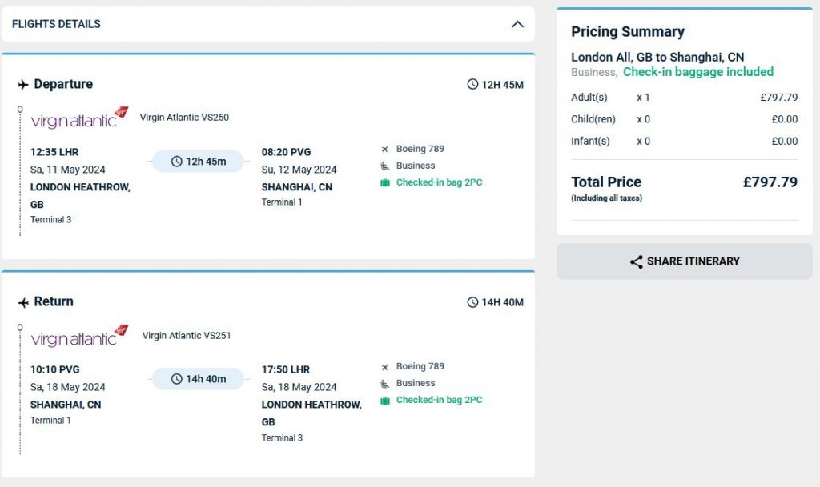The height and width of the screenshot is (487, 820).
Task: Click the clock icon beside 12H 45M
Action: tap(472, 84)
